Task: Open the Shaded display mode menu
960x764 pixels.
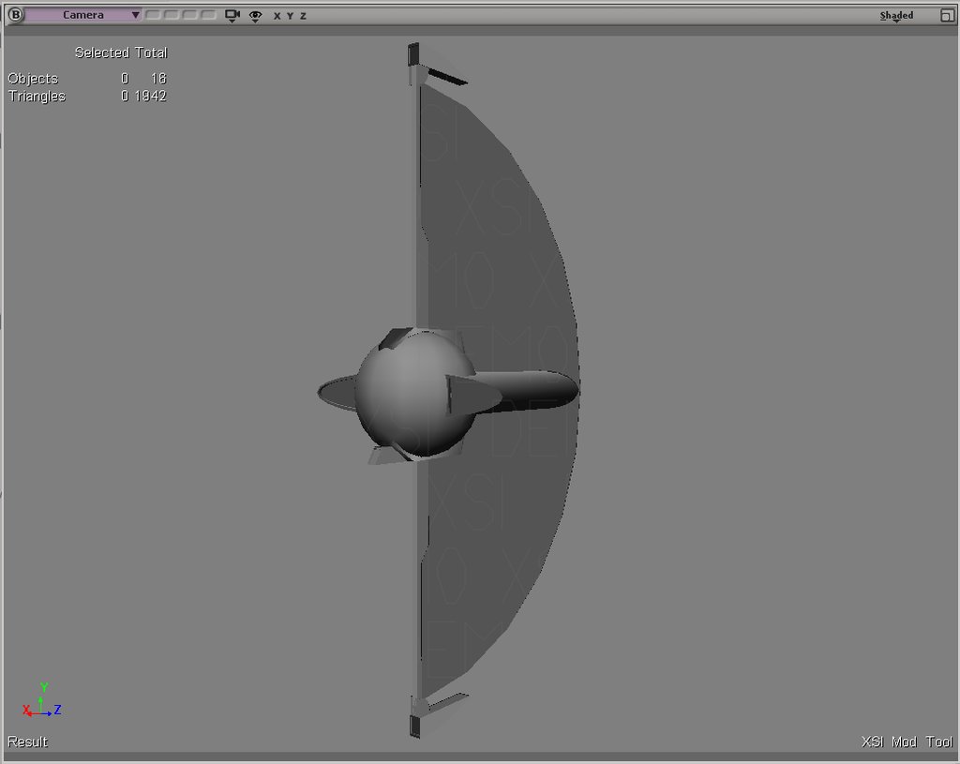Action: click(896, 16)
